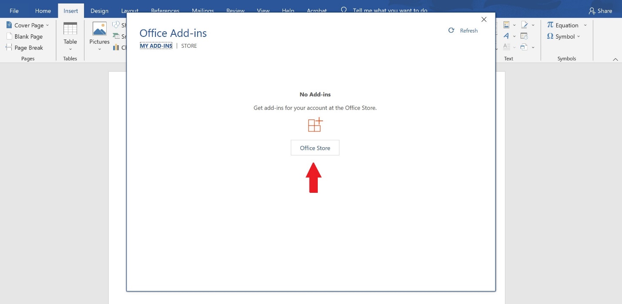Open the Quick Parts menu icon
Viewport: 622px width, 304px height.
point(506,25)
